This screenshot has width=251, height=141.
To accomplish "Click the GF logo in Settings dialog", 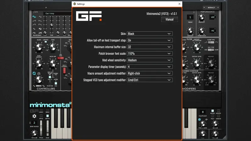I will [x=89, y=16].
